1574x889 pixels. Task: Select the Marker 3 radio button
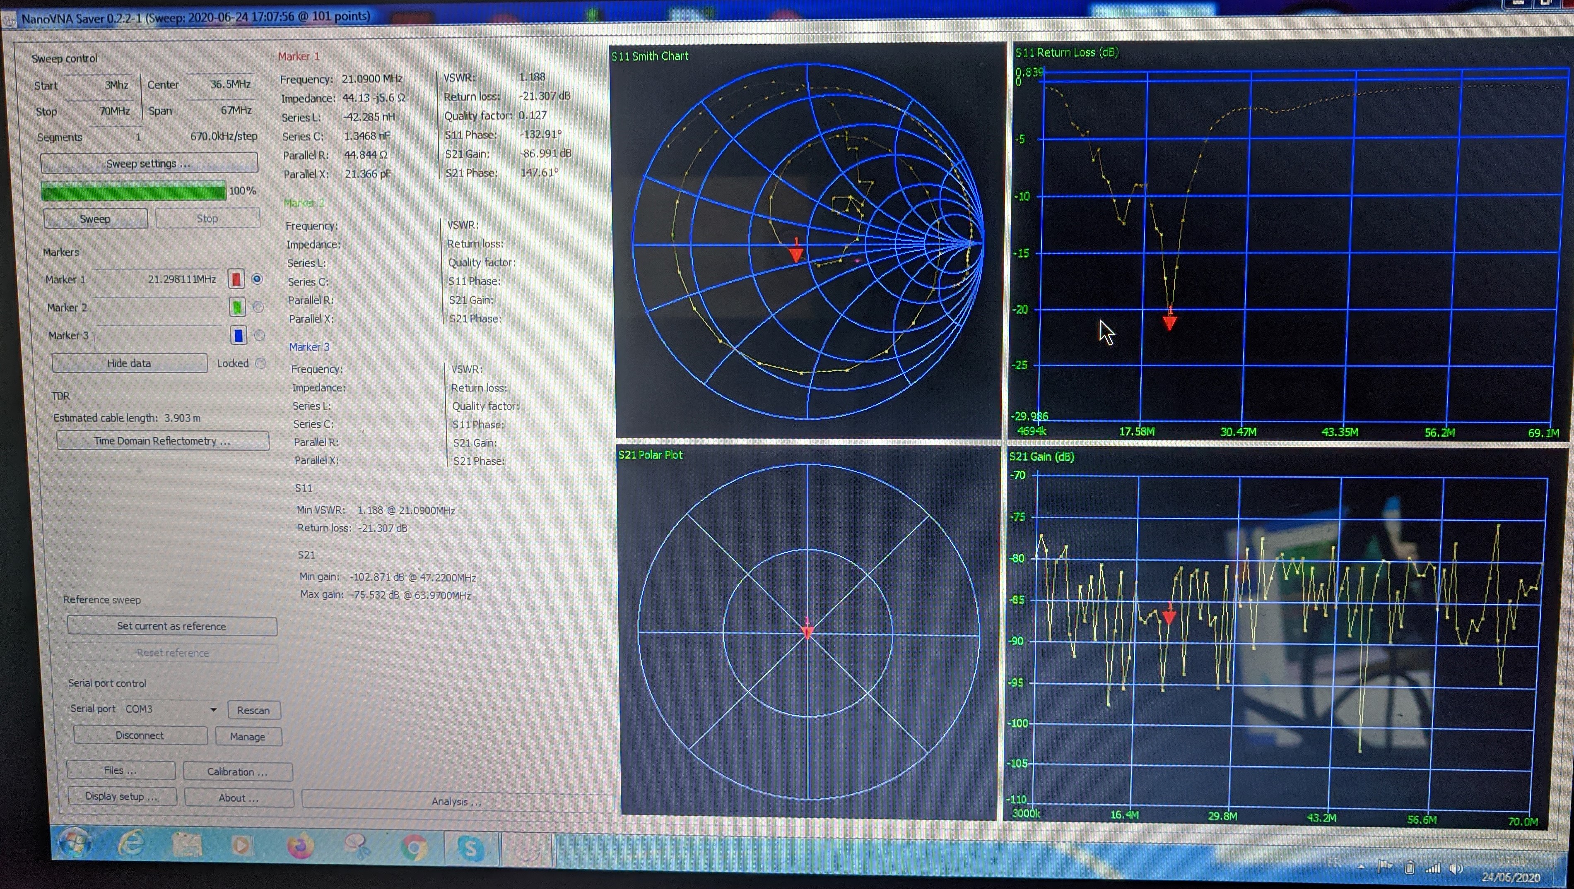[260, 335]
